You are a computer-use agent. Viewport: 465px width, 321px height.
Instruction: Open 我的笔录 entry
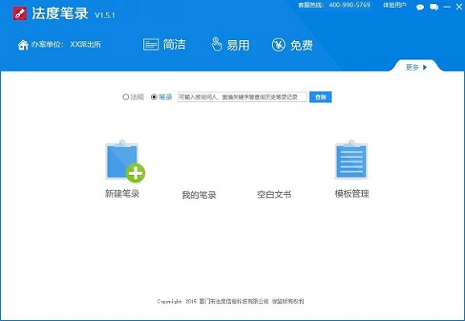coord(199,195)
